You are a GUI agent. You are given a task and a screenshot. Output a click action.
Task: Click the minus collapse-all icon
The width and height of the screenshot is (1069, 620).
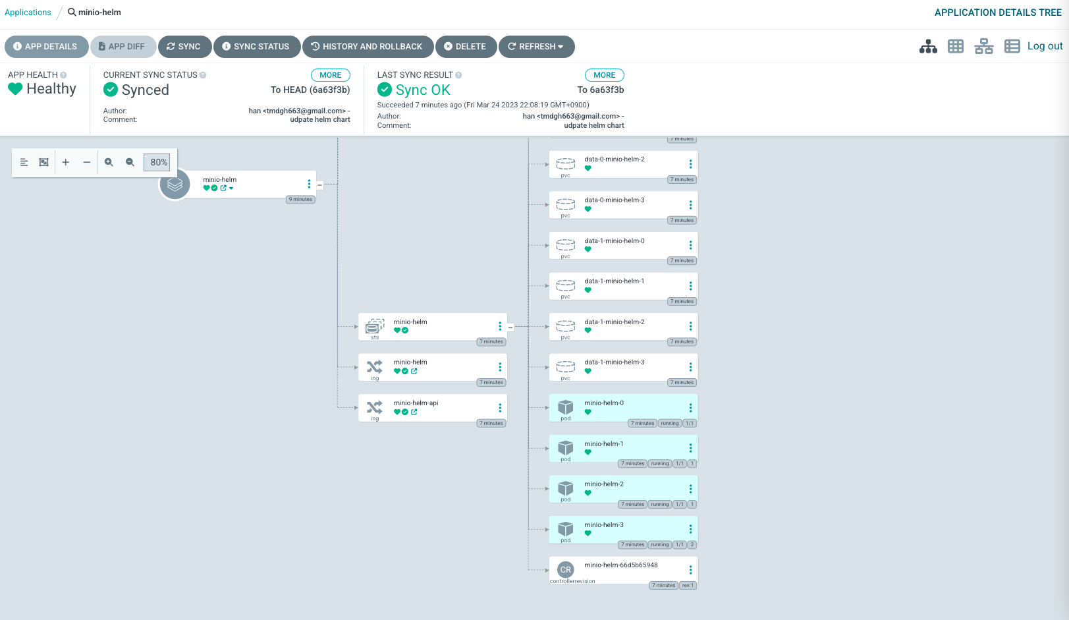86,162
